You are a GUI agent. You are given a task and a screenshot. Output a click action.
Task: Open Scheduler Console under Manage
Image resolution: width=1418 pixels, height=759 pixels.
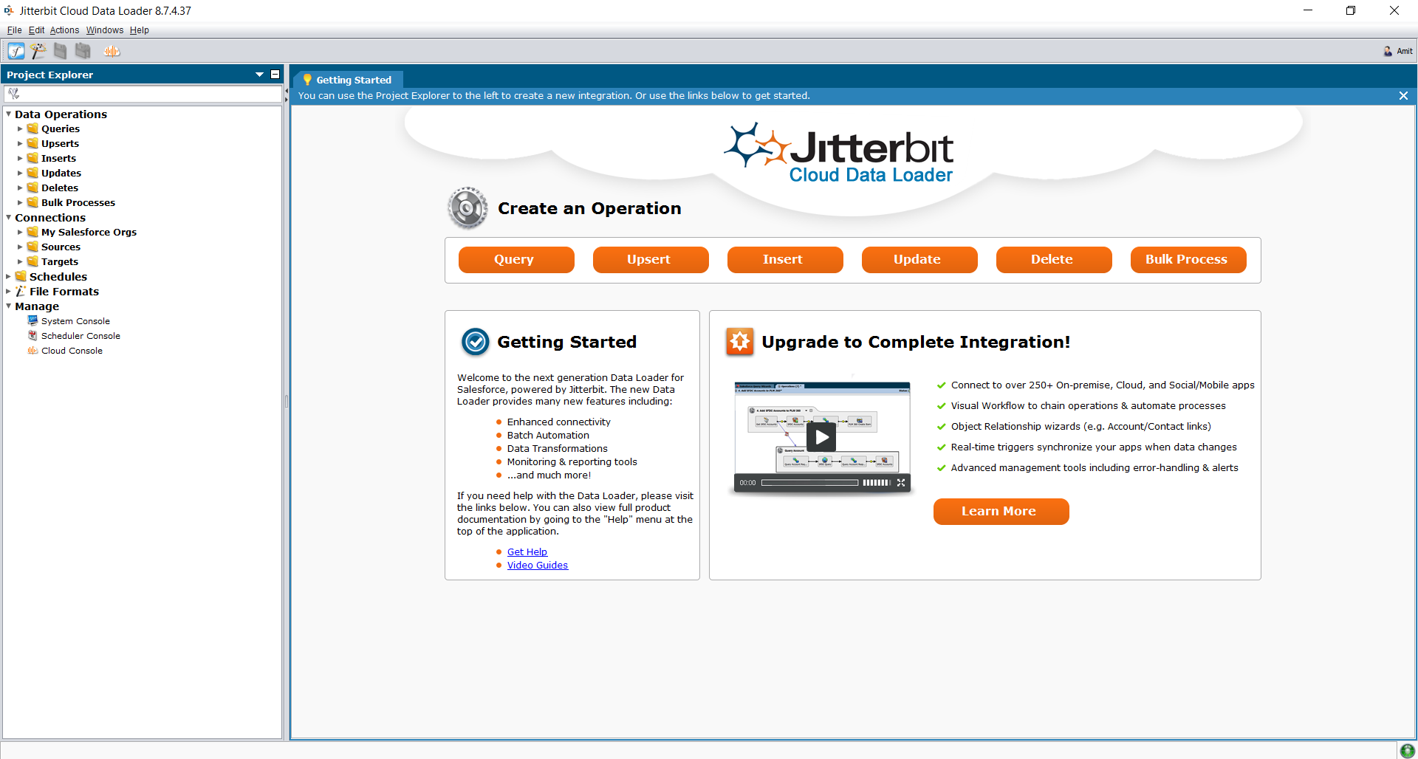(x=81, y=336)
